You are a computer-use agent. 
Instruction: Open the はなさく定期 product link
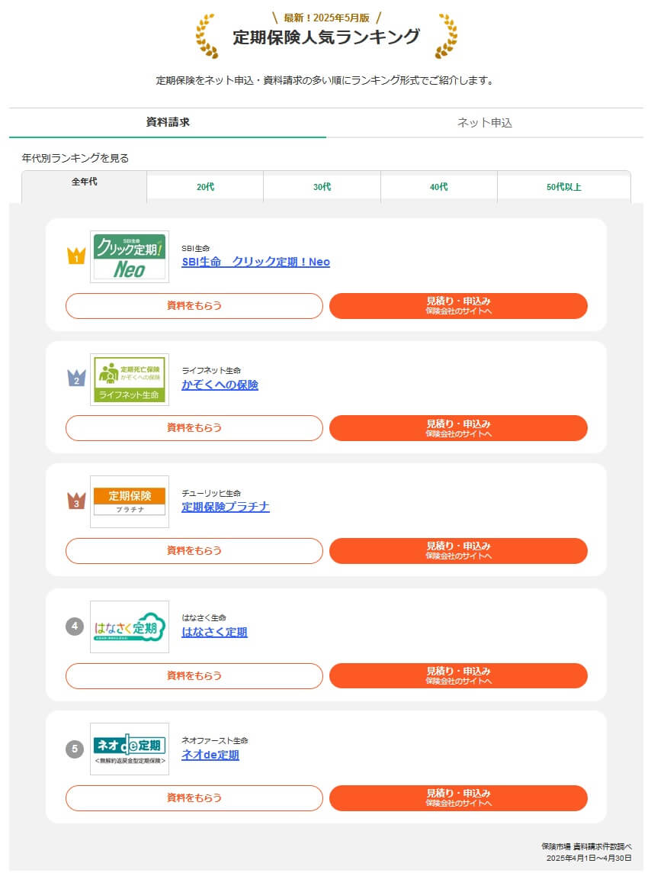215,632
